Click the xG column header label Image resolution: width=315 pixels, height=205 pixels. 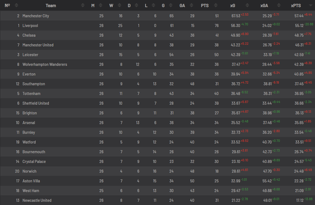click(233, 5)
